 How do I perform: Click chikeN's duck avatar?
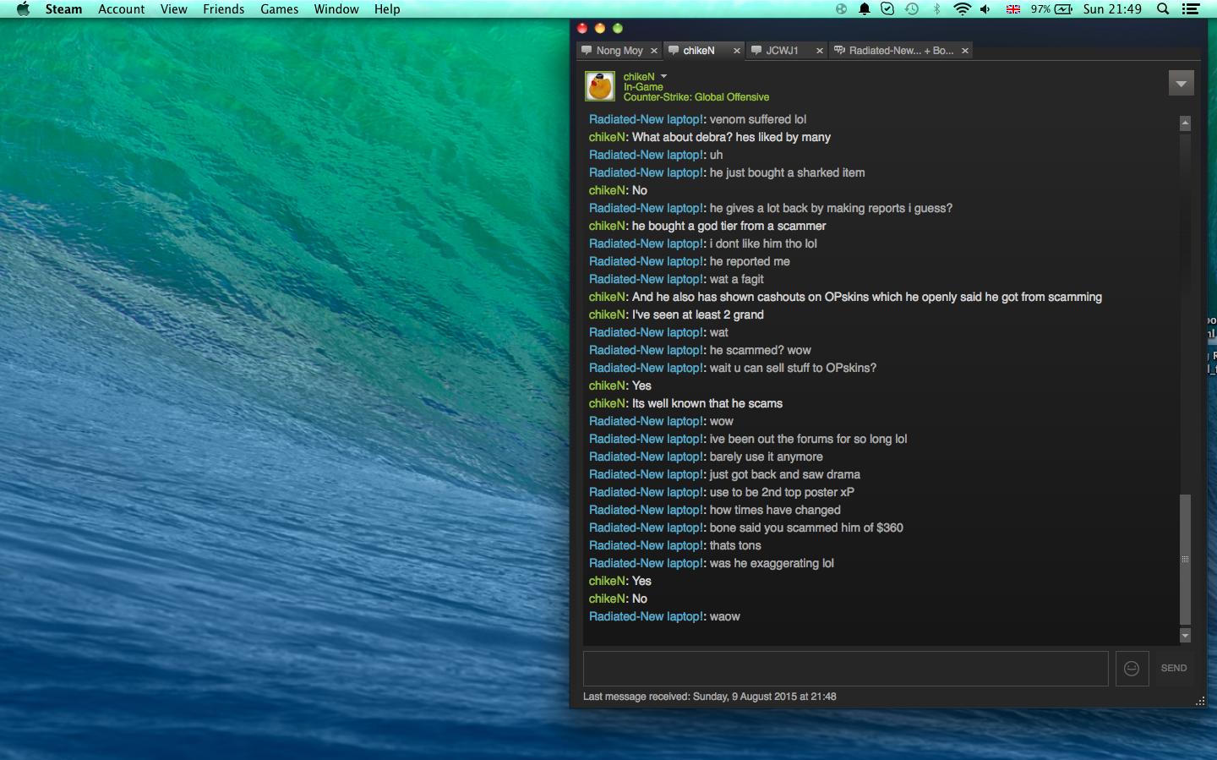pyautogui.click(x=600, y=86)
